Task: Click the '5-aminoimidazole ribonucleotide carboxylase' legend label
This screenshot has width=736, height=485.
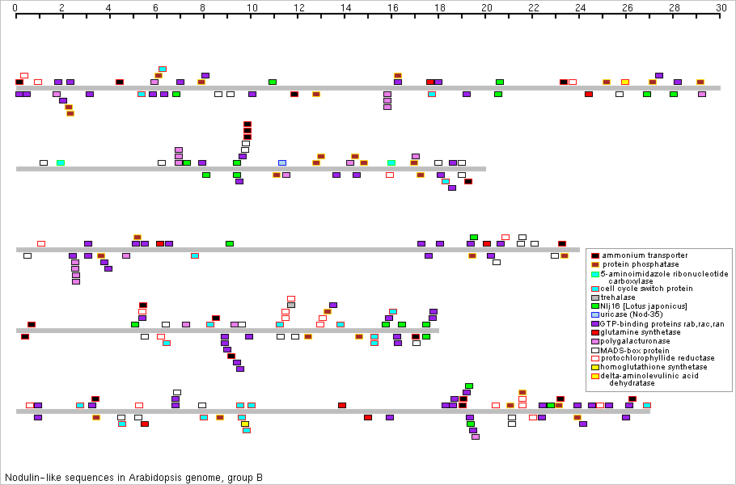Action: tap(665, 277)
